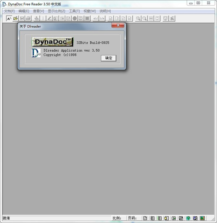This screenshot has height=223, width=217.
Task: Click the blue D icon in About dialog
Action: click(36, 53)
